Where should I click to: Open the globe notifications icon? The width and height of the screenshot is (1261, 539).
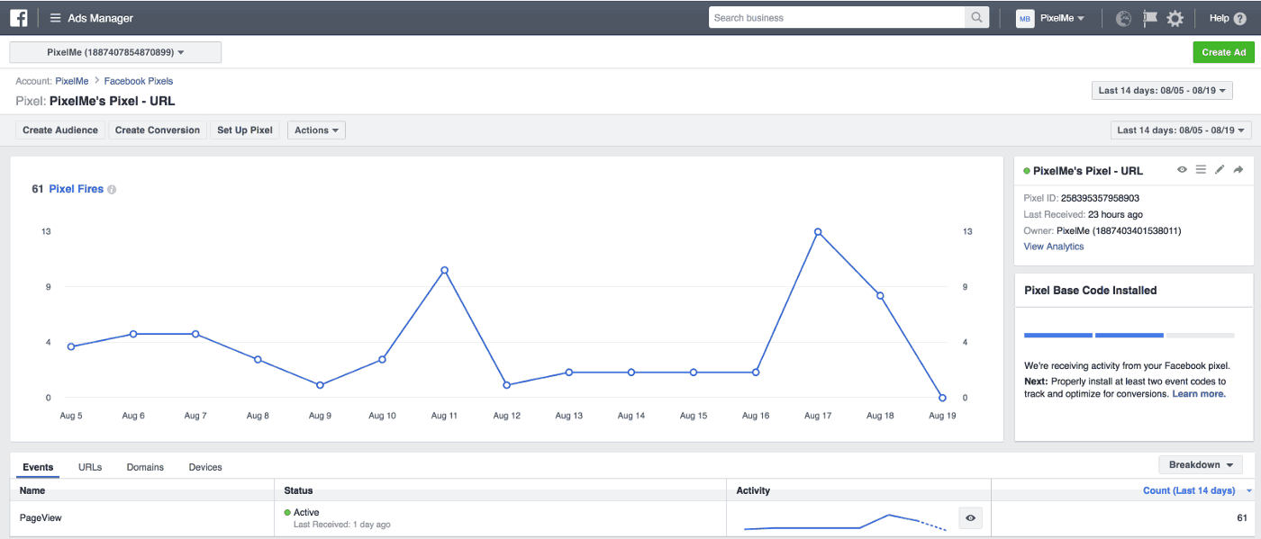point(1123,18)
